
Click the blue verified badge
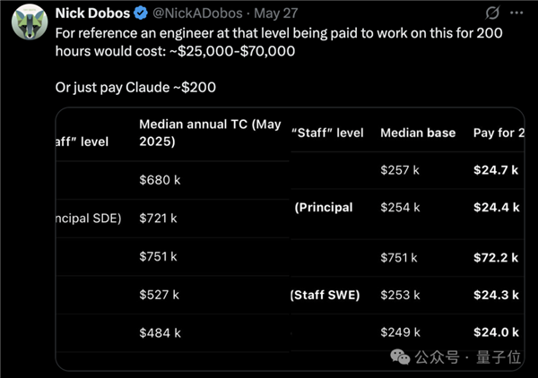pyautogui.click(x=141, y=13)
